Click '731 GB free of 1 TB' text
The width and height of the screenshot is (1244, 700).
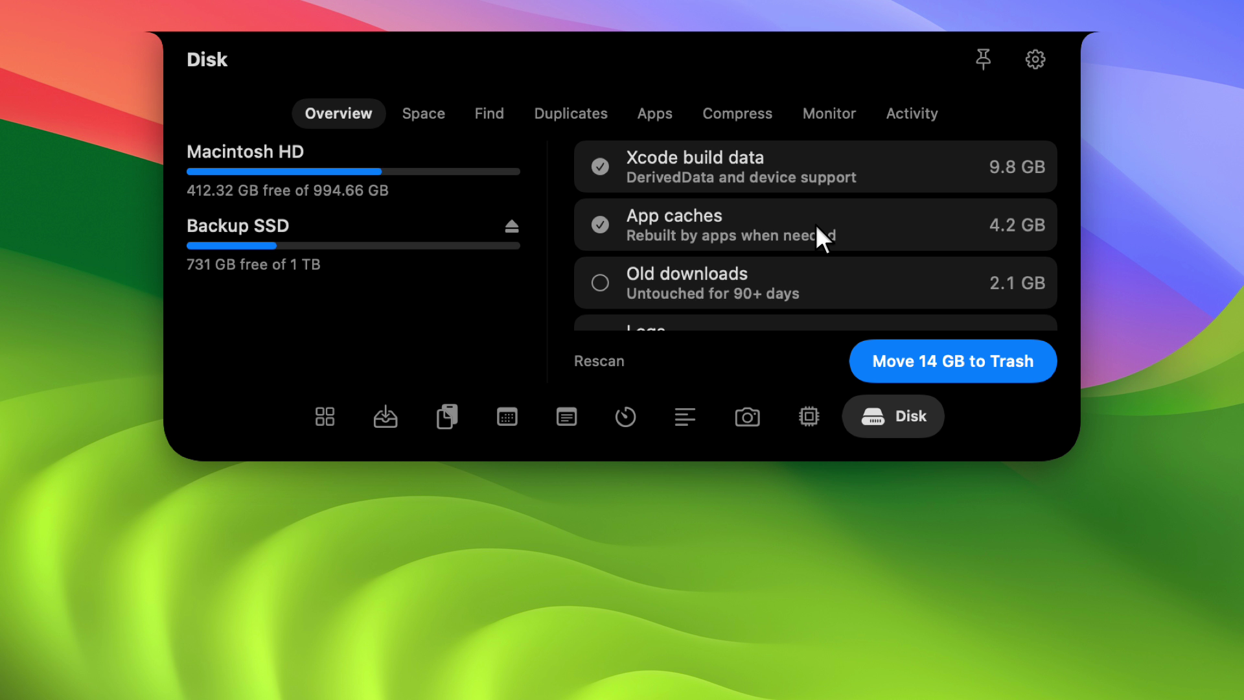[253, 264]
